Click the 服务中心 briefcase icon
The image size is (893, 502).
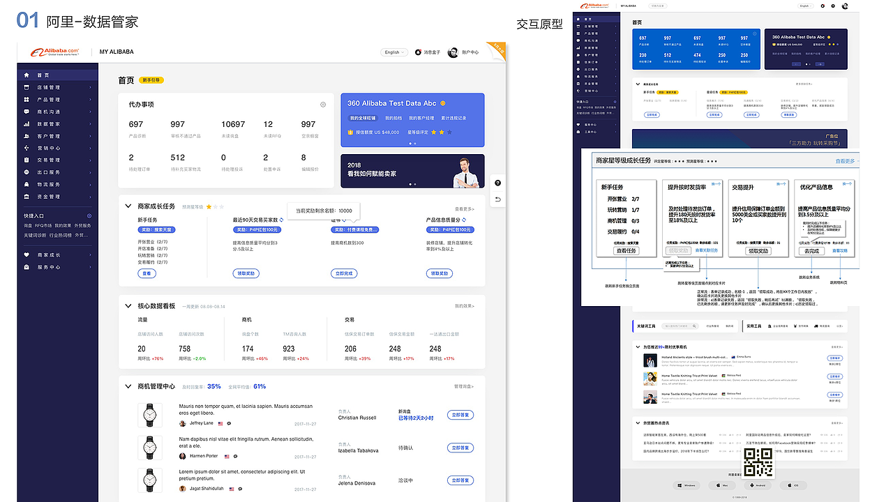click(x=27, y=267)
